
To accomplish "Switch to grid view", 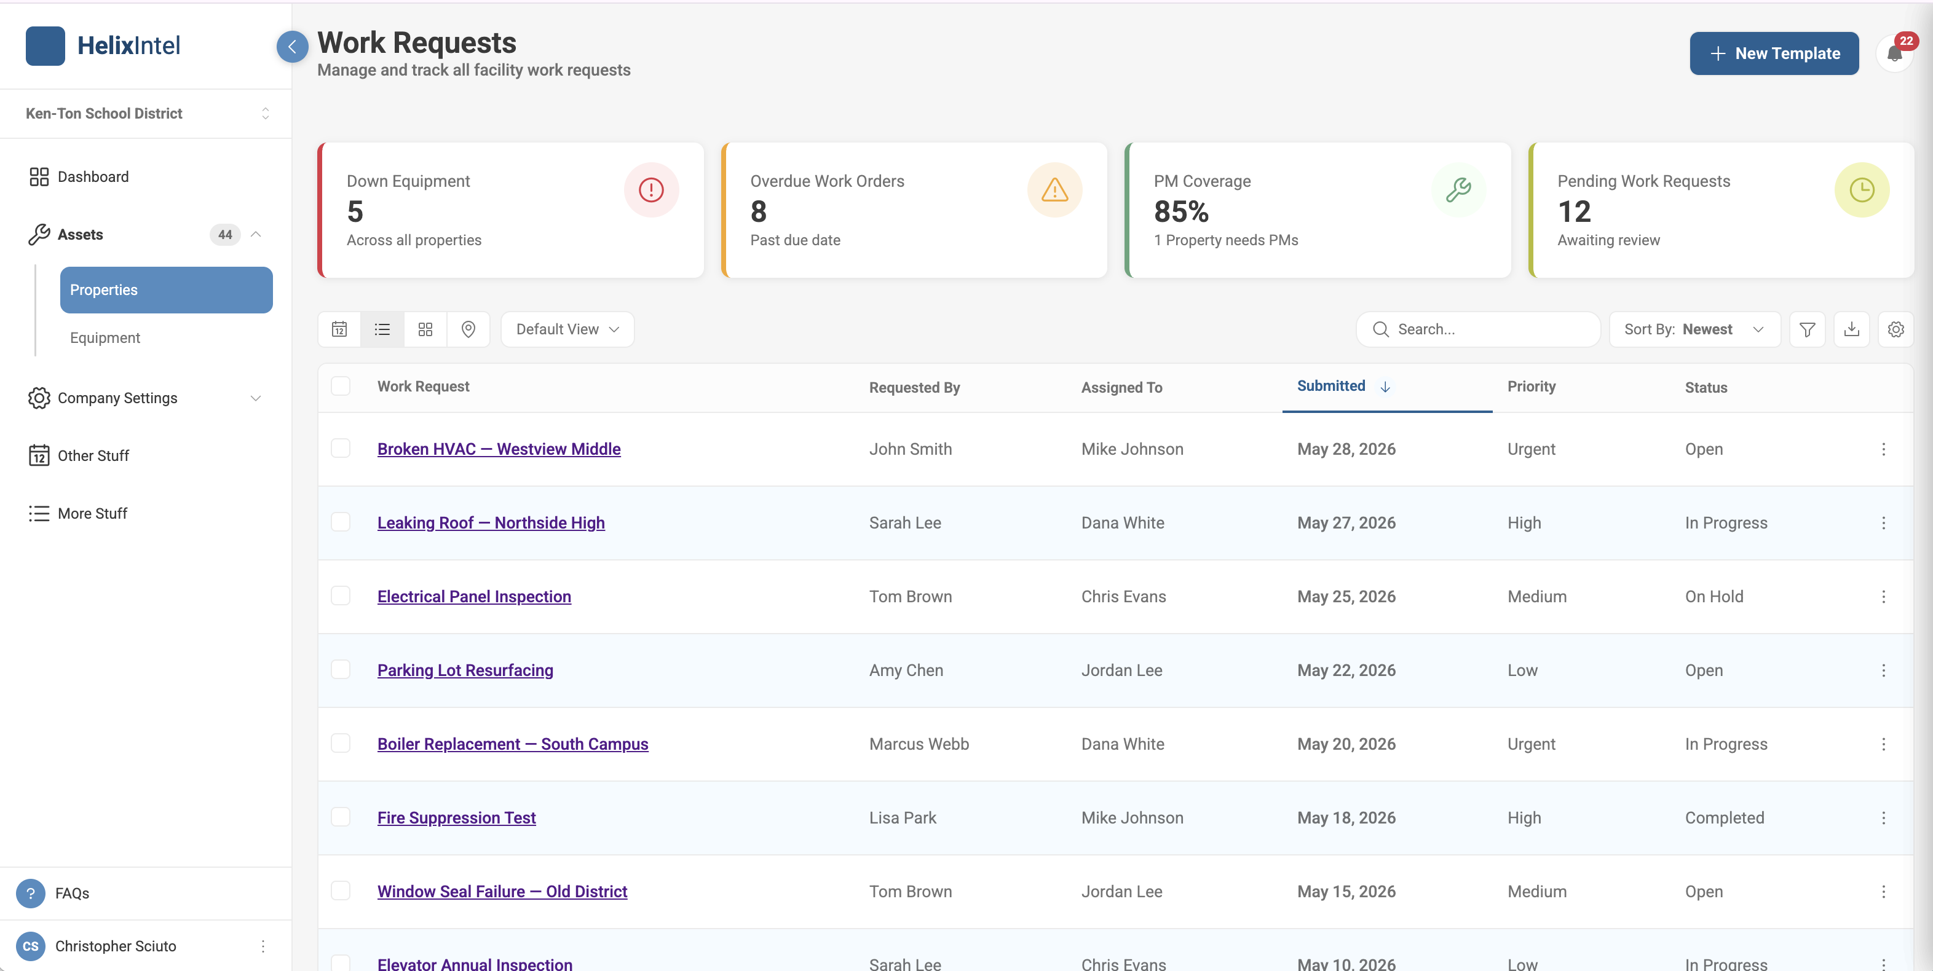I will click(x=425, y=329).
